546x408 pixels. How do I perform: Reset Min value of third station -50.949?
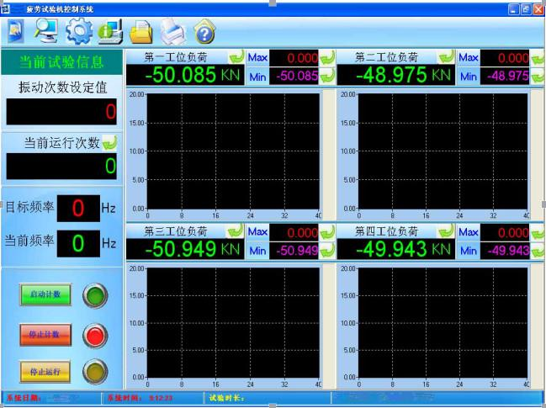click(x=327, y=251)
